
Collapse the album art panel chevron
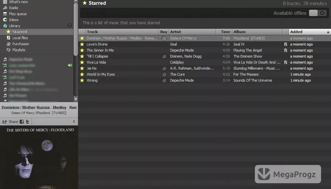74,121
